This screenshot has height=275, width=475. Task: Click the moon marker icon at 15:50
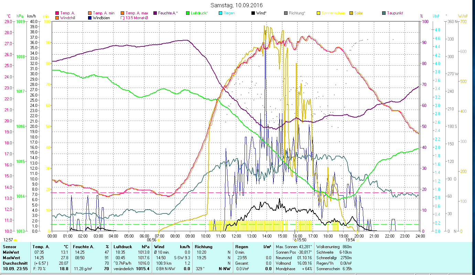pos(295,240)
